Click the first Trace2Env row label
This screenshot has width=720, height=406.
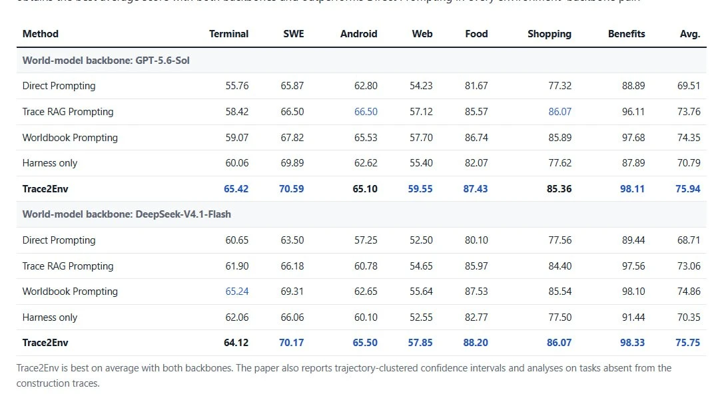[x=45, y=188]
